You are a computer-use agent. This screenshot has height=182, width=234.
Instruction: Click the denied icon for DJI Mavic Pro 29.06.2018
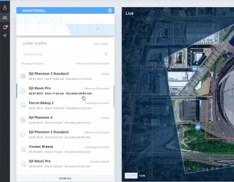click(x=23, y=164)
